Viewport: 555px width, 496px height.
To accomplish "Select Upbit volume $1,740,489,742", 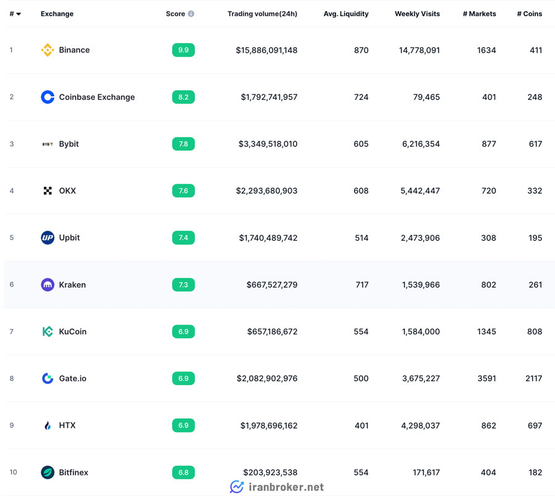I will [x=268, y=238].
